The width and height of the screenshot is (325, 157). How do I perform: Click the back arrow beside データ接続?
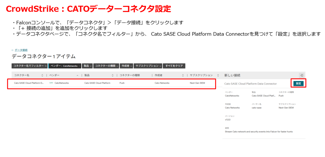pyautogui.click(x=13, y=50)
